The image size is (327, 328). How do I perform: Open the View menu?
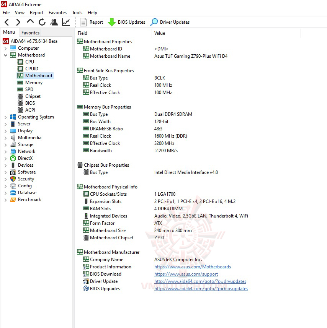pyautogui.click(x=20, y=13)
